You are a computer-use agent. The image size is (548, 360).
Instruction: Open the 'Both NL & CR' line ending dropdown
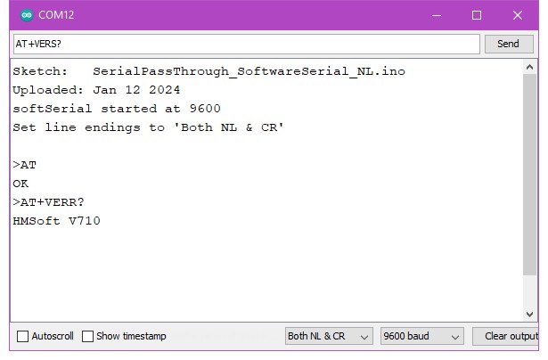point(328,336)
